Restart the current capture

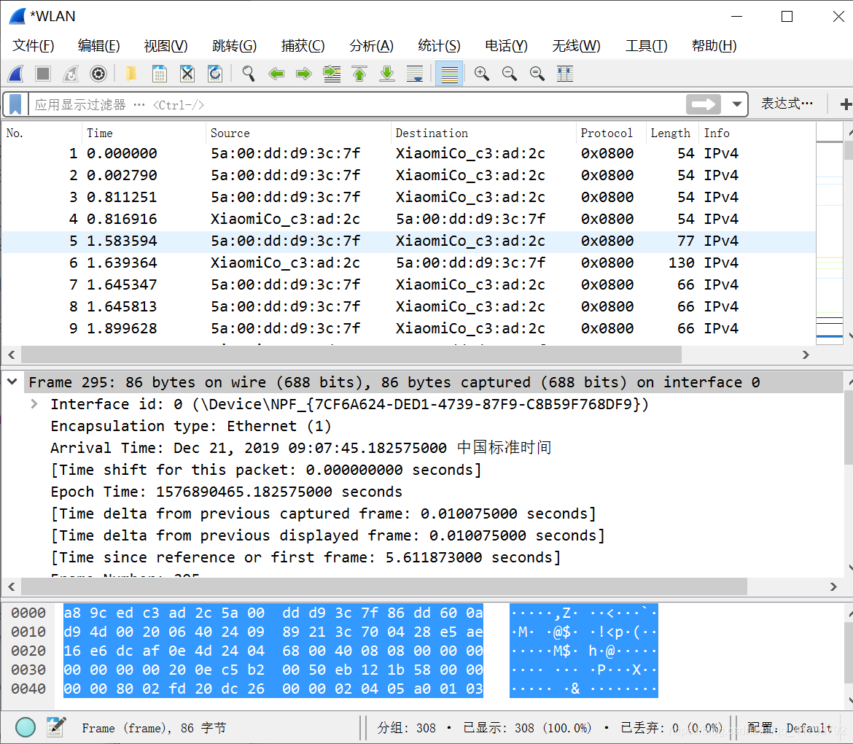(x=71, y=74)
